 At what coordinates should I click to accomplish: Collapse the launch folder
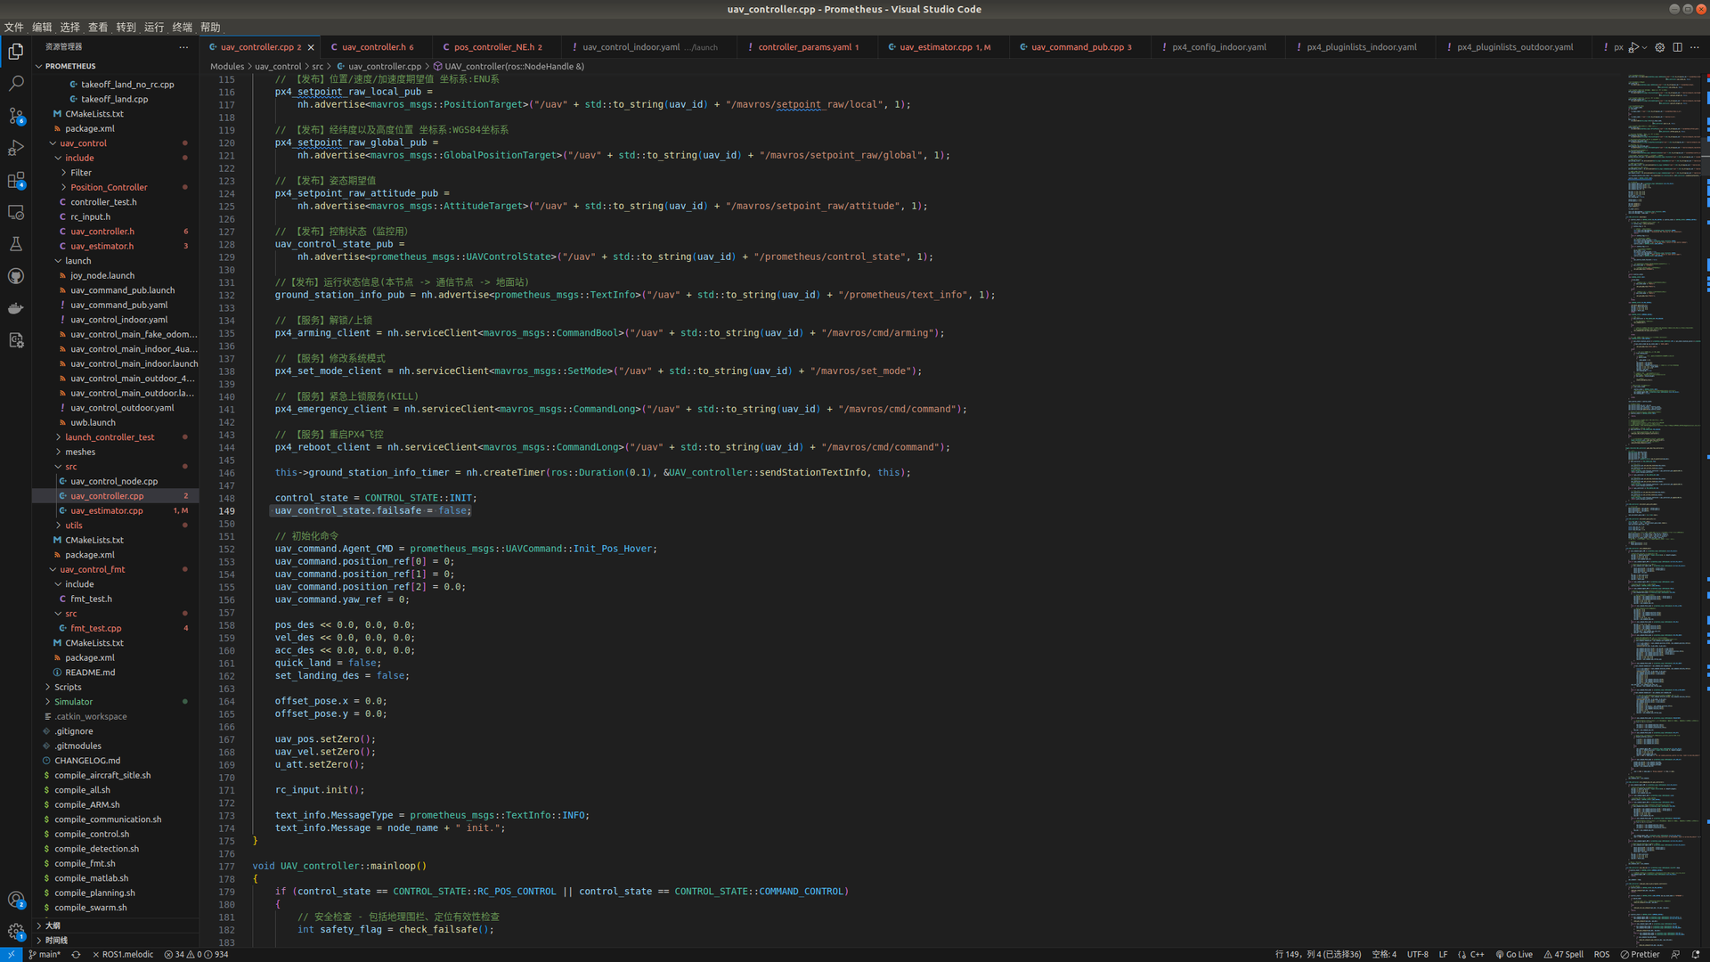point(115,261)
